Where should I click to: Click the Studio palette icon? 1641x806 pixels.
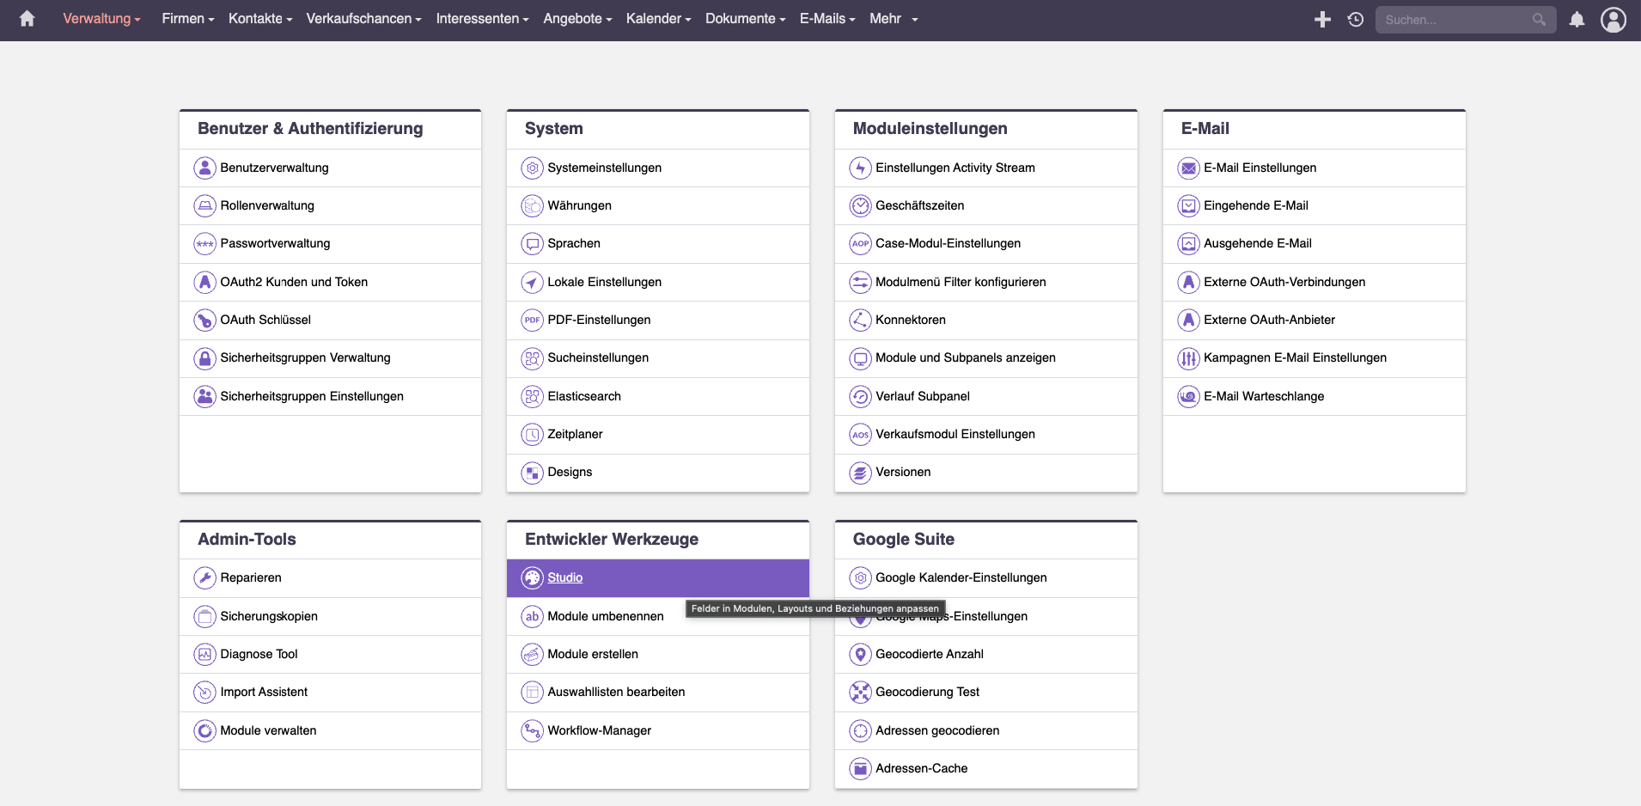[x=532, y=578]
